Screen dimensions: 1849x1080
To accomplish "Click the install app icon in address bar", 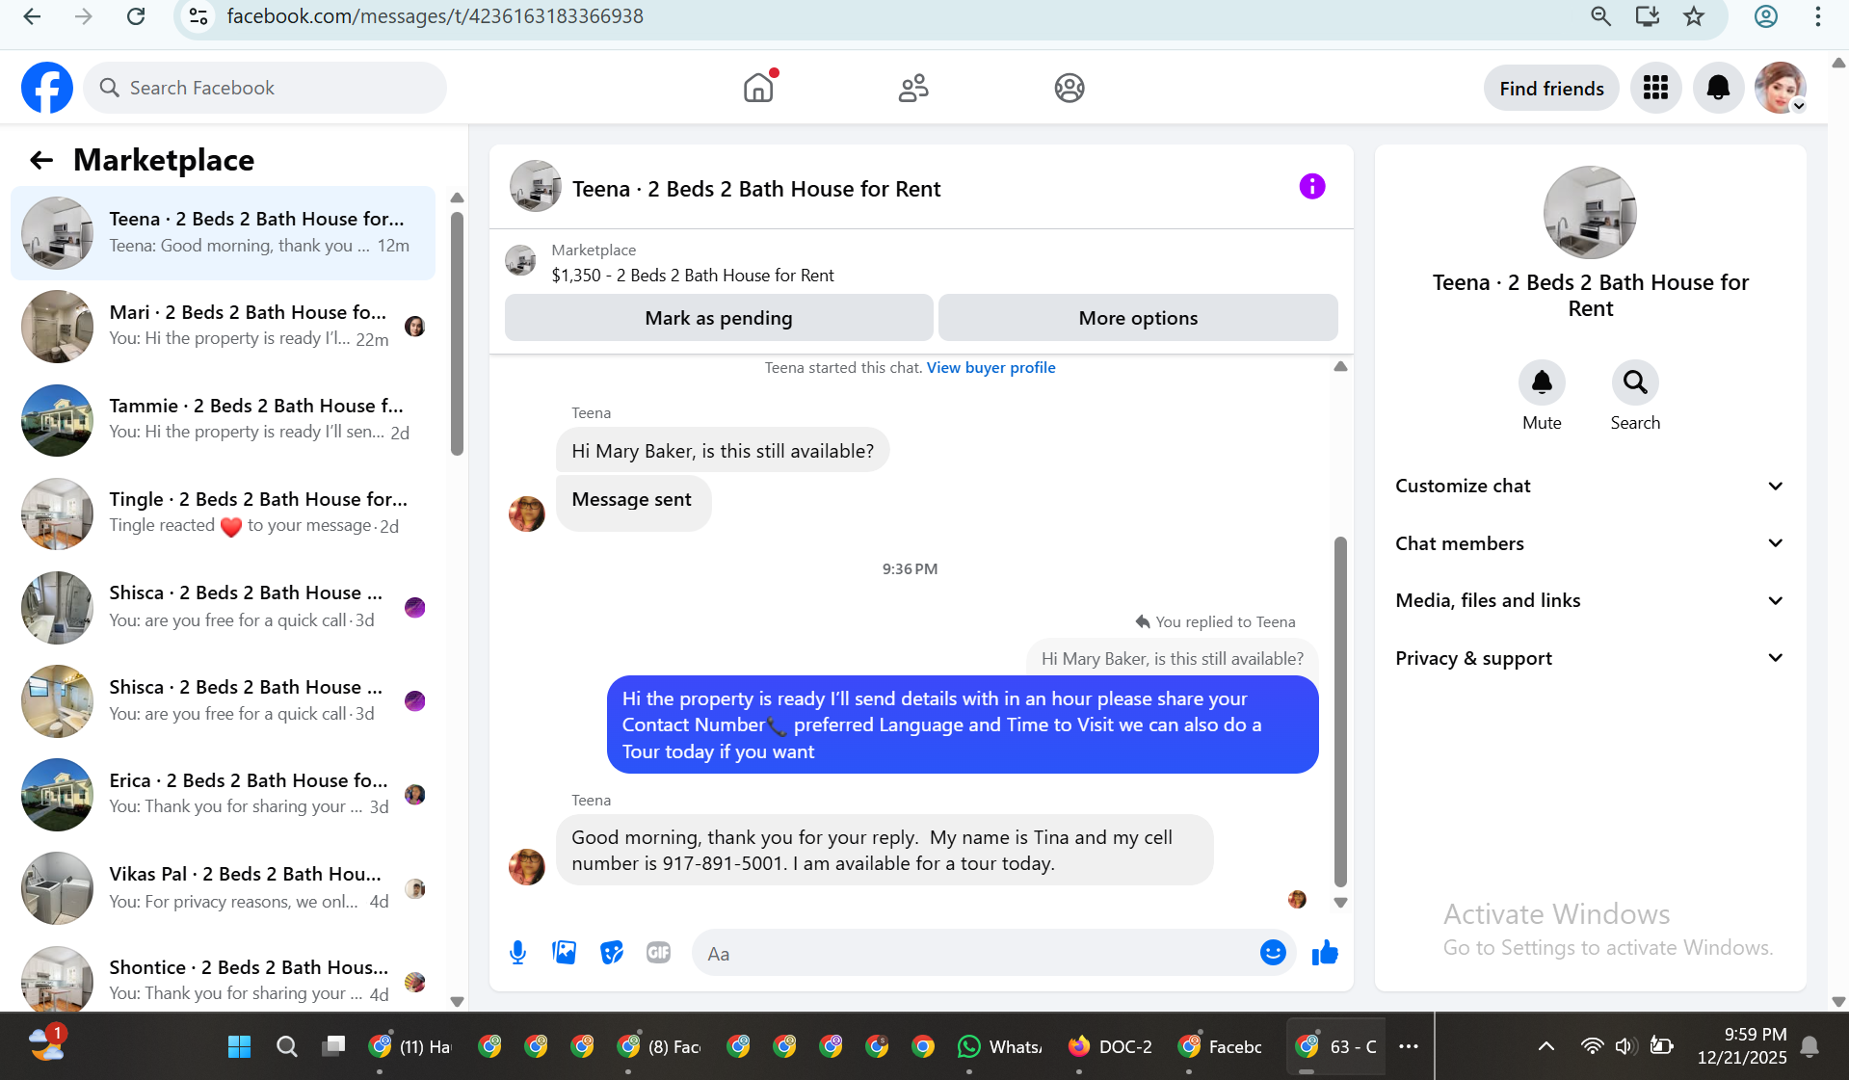I will (x=1647, y=16).
